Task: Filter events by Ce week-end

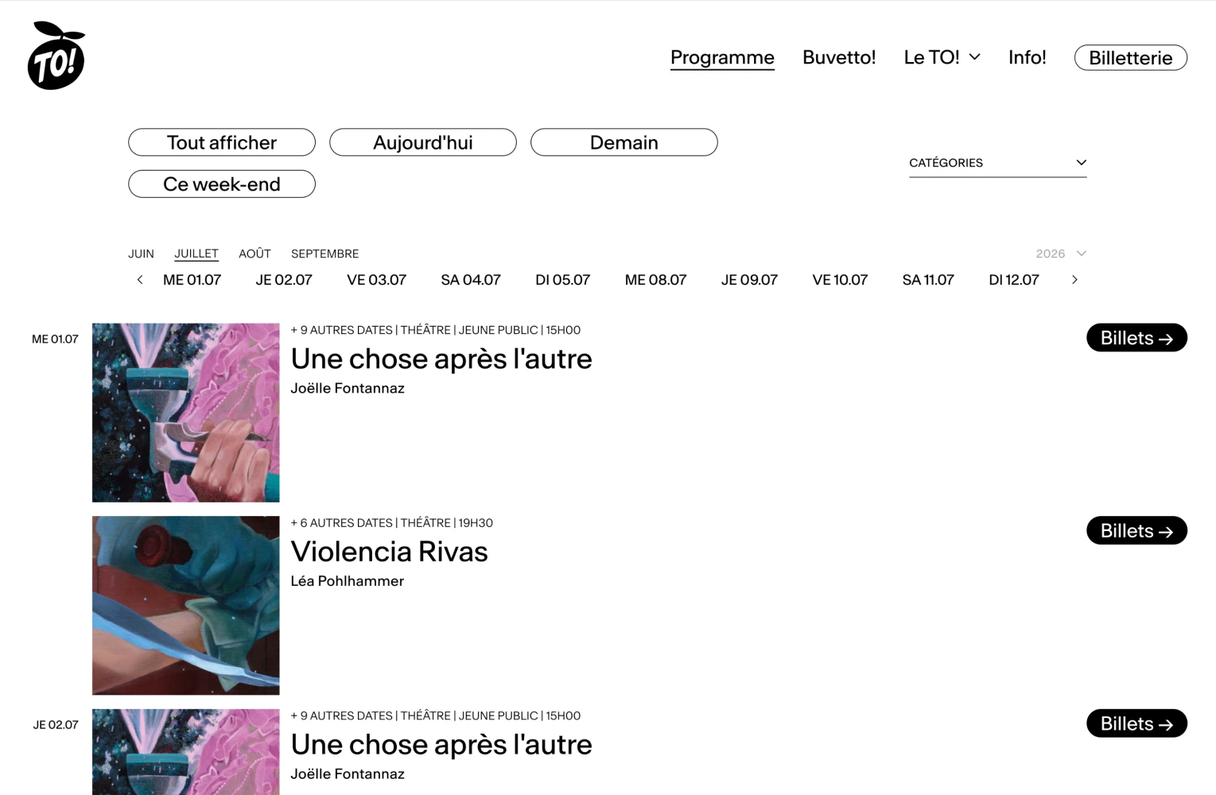Action: click(222, 184)
